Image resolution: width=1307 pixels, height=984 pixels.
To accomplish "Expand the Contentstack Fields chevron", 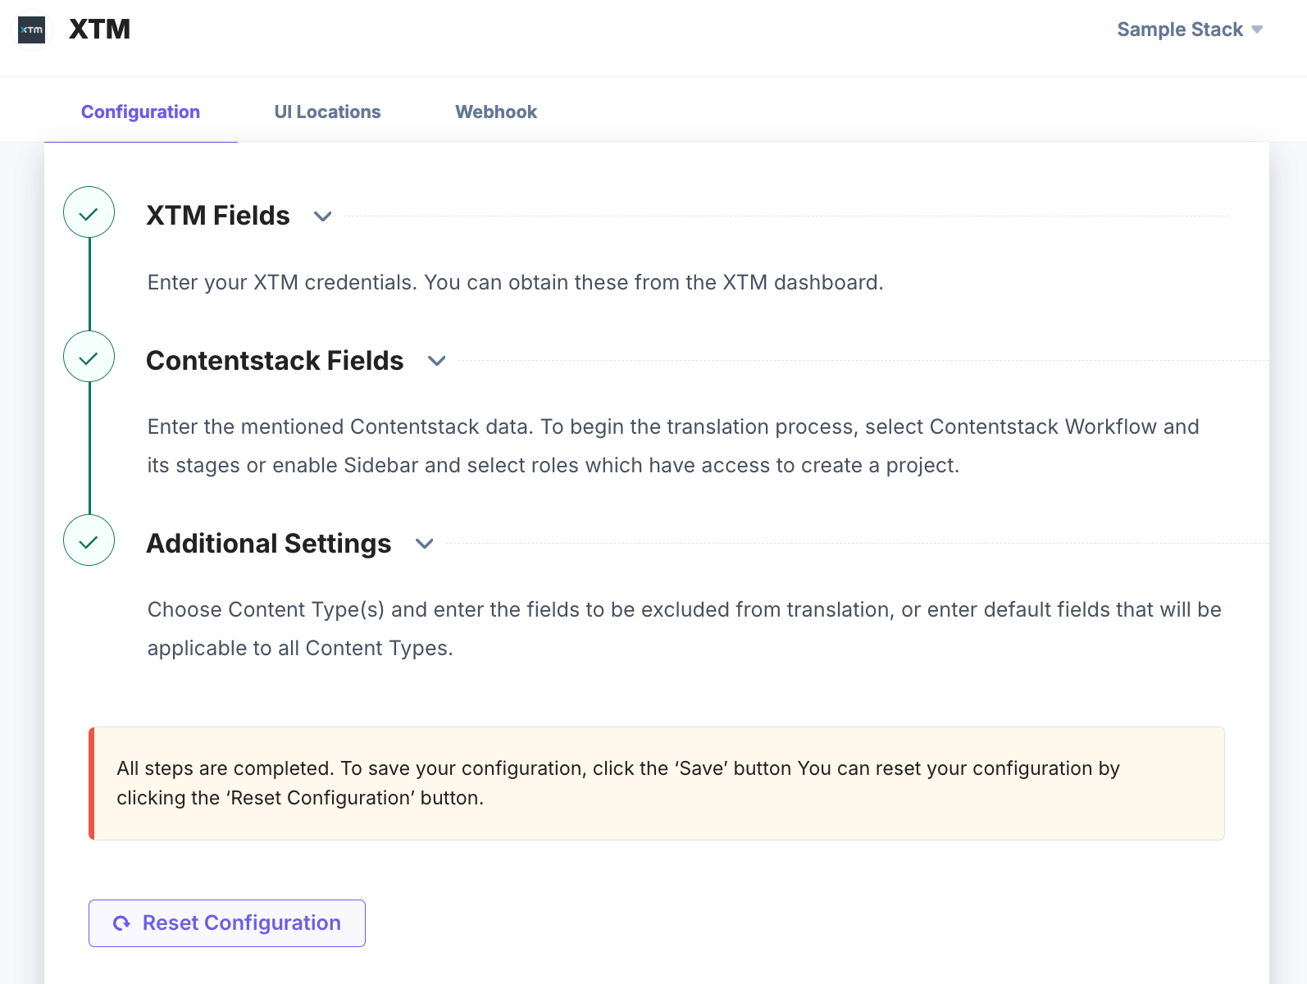I will tap(437, 361).
